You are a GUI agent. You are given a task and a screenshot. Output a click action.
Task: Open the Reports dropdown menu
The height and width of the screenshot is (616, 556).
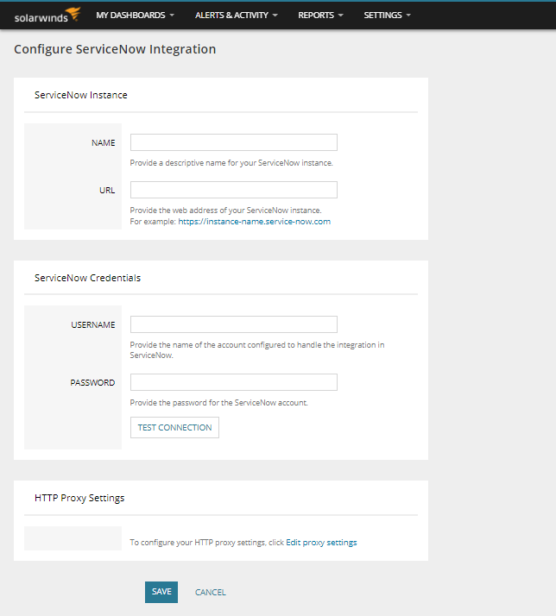pos(320,16)
